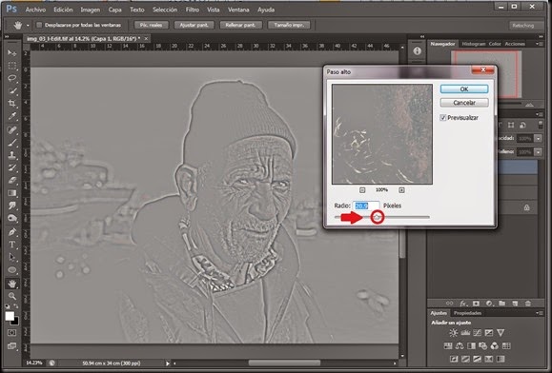Image resolution: width=552 pixels, height=373 pixels.
Task: Select the Path Selection tool
Action: (x=12, y=257)
